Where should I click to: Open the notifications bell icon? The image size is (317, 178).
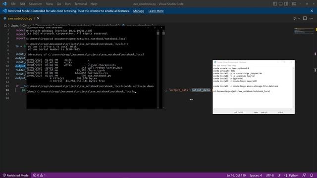pyautogui.click(x=312, y=176)
